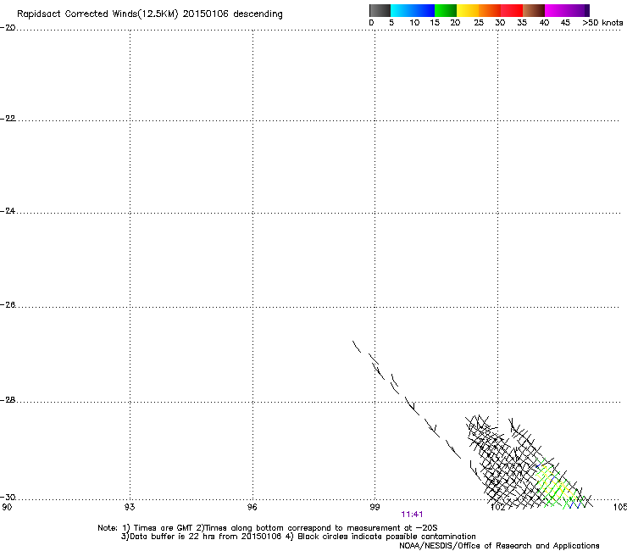Screen dimensions: 627x551
Task: Click the NOAA/NESDIS credit text
Action: (499, 546)
